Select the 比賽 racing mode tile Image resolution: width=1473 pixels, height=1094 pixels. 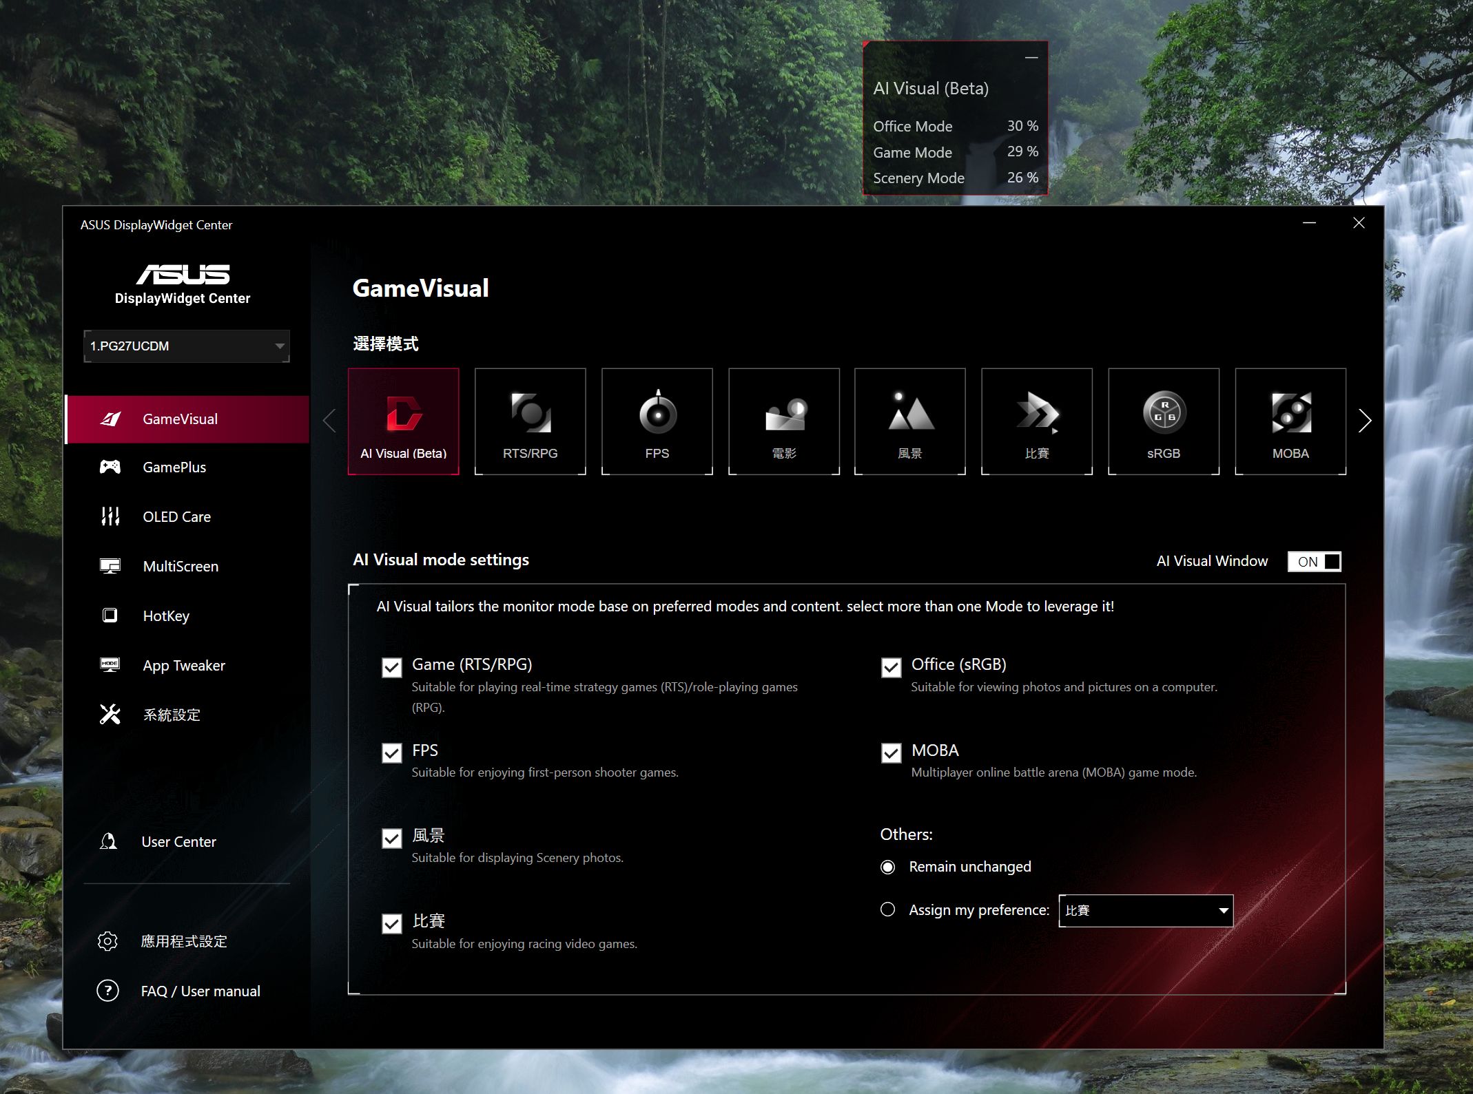[x=1036, y=421]
